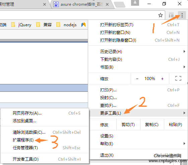Select 投射(C)... menu item
The width and height of the screenshot is (188, 165).
tap(138, 98)
